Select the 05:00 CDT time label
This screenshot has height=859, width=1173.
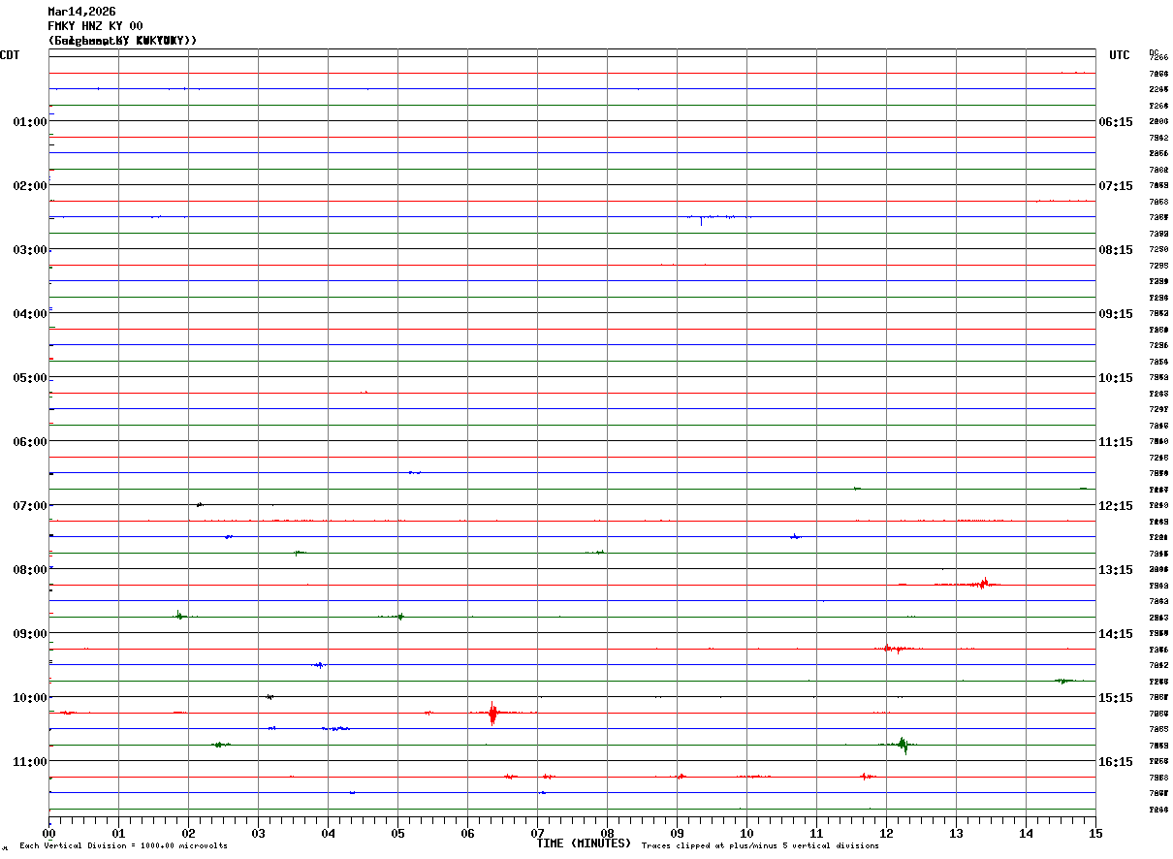(30, 378)
